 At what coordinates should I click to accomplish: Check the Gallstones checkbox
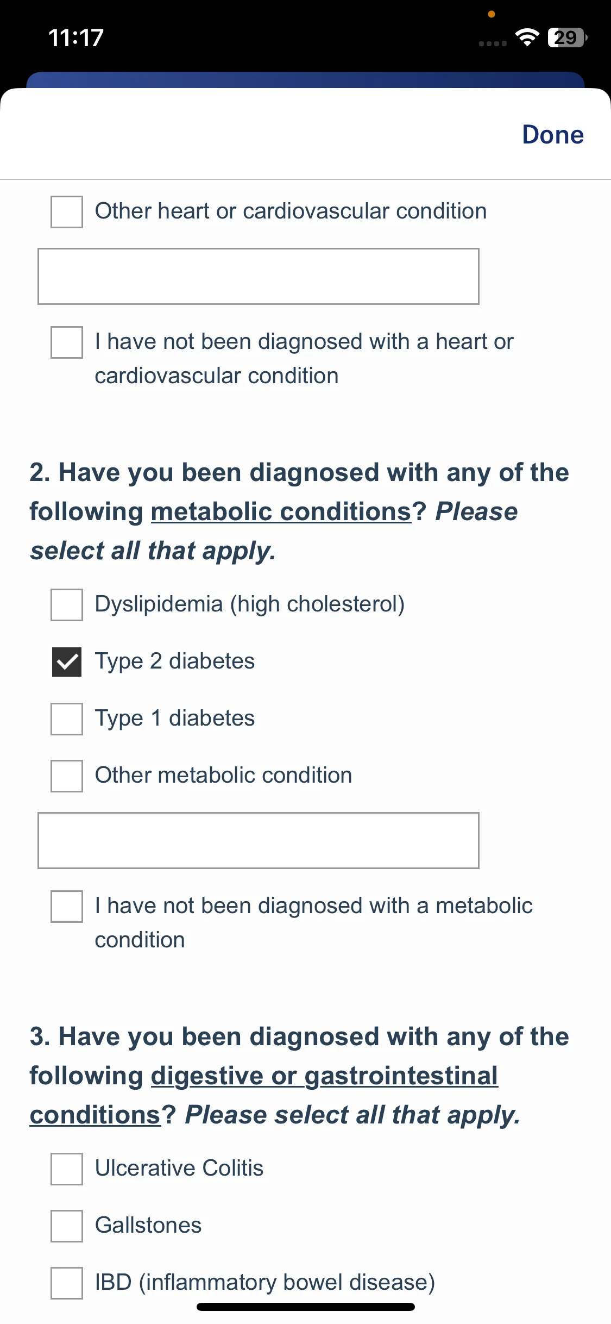pyautogui.click(x=67, y=1226)
